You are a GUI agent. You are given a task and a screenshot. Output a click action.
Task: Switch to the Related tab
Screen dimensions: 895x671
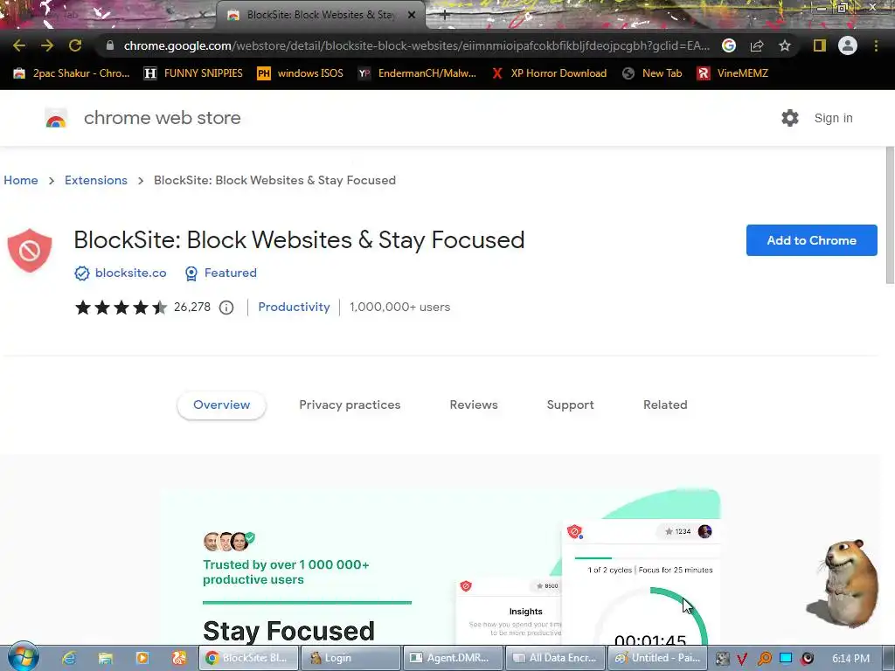665,405
